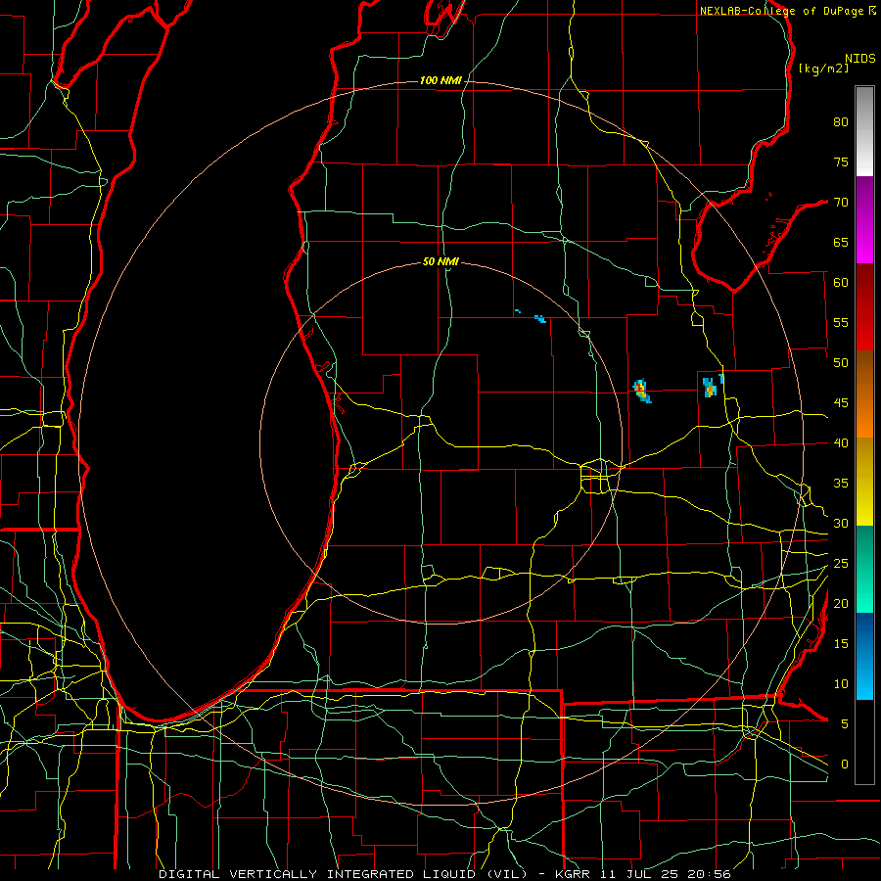The height and width of the screenshot is (881, 881).
Task: Click the [kg/m2] units label
Action: [x=823, y=69]
